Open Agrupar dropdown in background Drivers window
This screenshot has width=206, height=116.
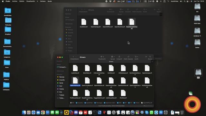(x=121, y=9)
